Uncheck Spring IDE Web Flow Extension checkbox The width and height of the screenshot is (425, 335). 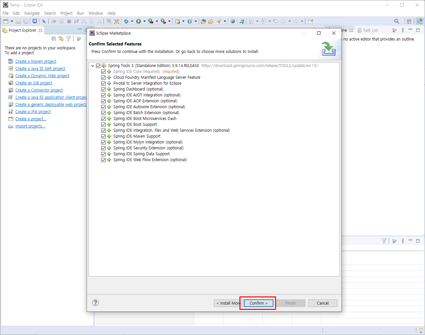tap(103, 160)
